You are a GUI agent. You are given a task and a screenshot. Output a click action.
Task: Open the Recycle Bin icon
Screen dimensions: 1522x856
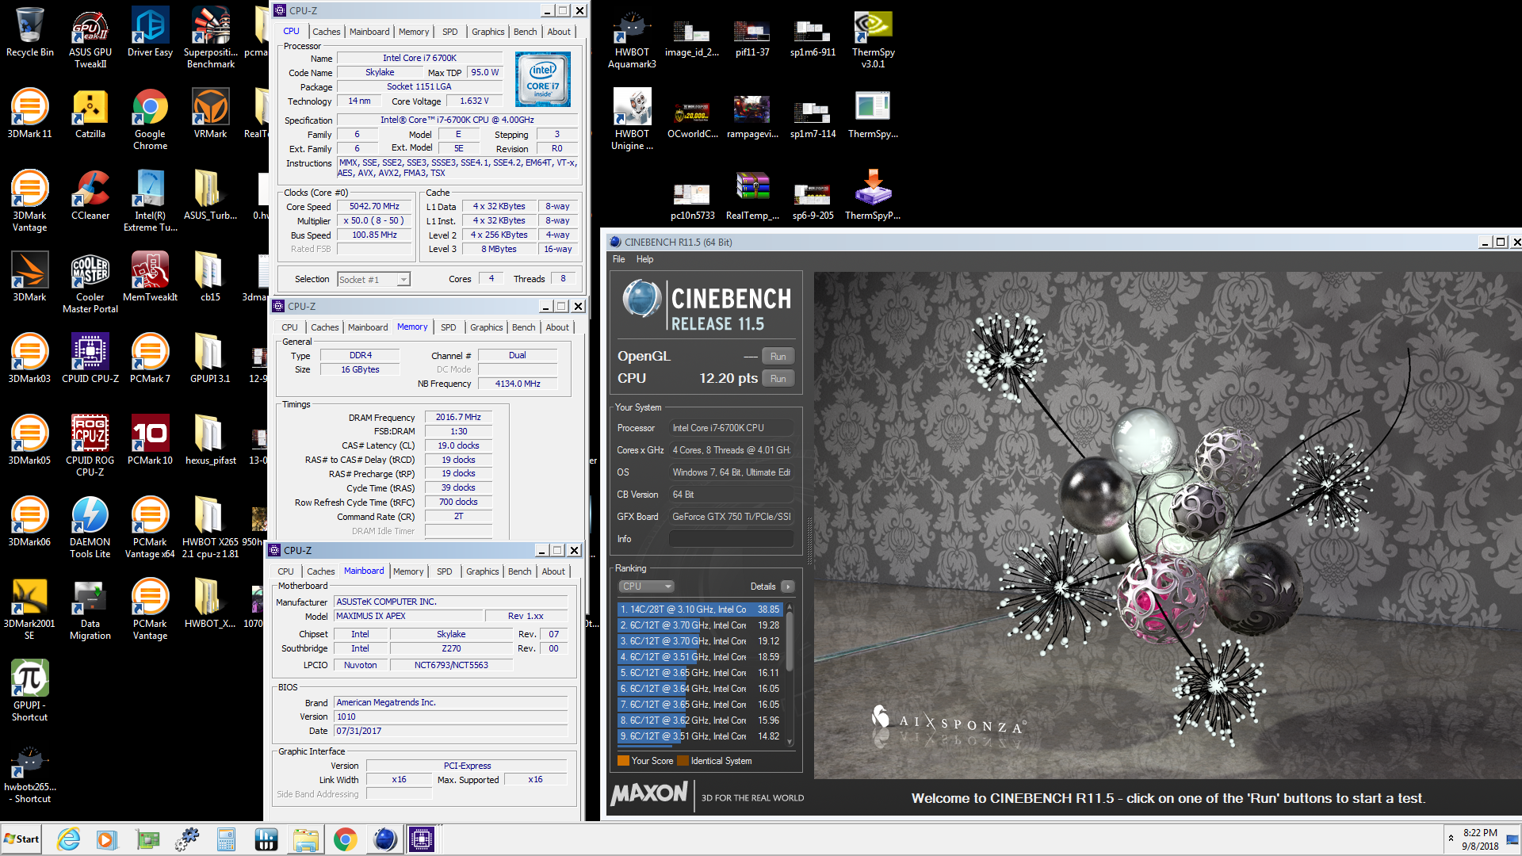tap(29, 33)
